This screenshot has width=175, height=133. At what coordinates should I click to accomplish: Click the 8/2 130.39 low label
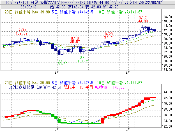(62, 62)
